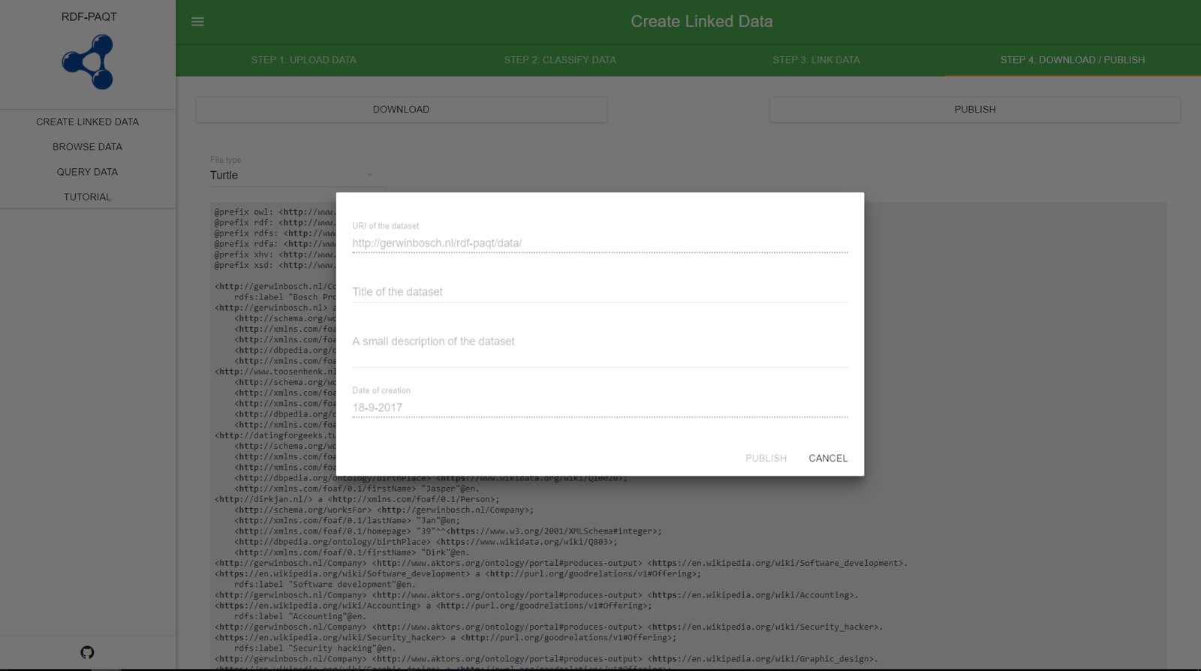This screenshot has height=671, width=1201.
Task: Click the URI of the dataset field
Action: point(600,243)
